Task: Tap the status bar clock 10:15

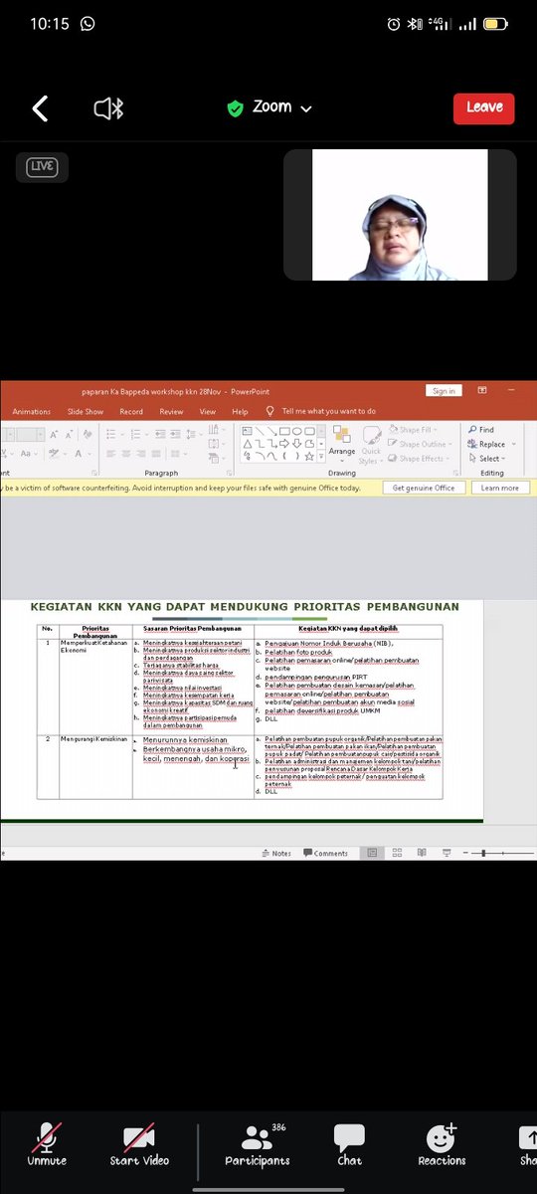Action: point(49,24)
